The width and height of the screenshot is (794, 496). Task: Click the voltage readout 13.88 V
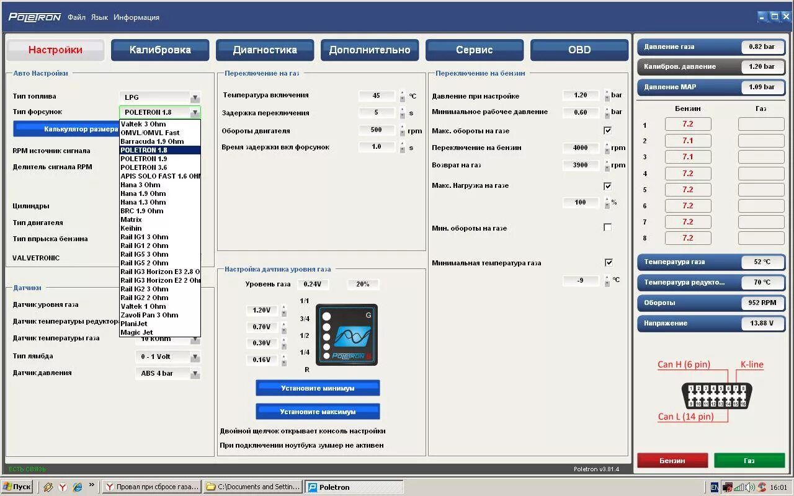click(762, 324)
